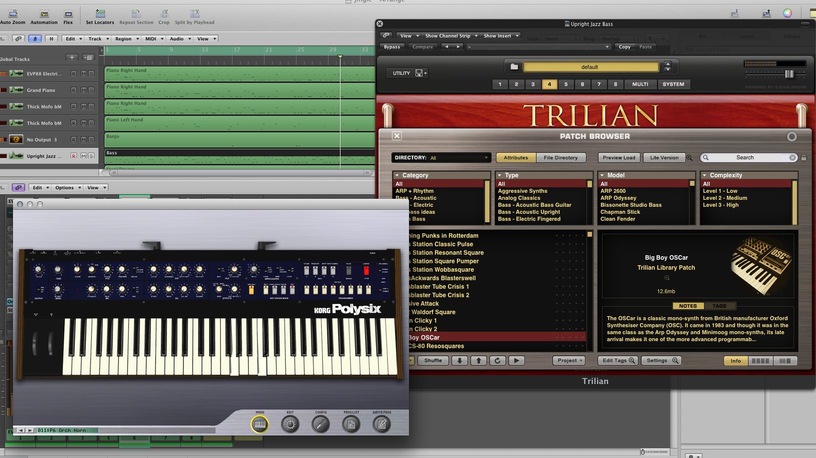The image size is (816, 458).
Task: Open the Model column header dropdown
Action: coord(602,175)
